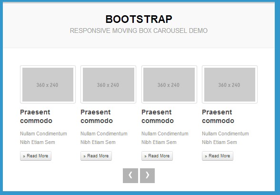
Task: Click the previous carousel arrow button
Action: pyautogui.click(x=130, y=175)
